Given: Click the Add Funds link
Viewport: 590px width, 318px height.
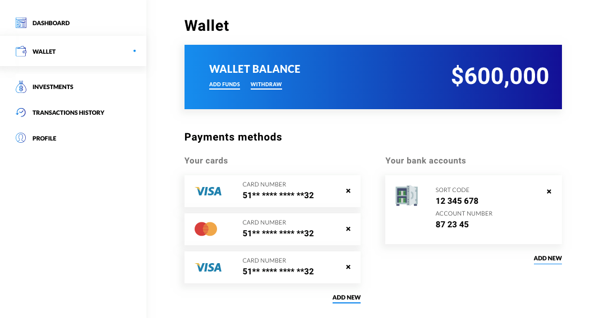Looking at the screenshot, I should tap(225, 85).
